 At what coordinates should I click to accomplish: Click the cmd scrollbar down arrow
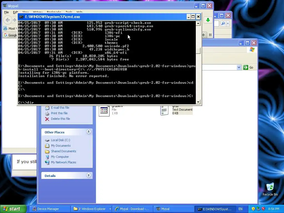point(198,102)
